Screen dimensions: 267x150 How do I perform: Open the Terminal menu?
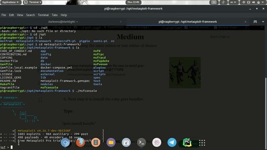(x=43, y=15)
